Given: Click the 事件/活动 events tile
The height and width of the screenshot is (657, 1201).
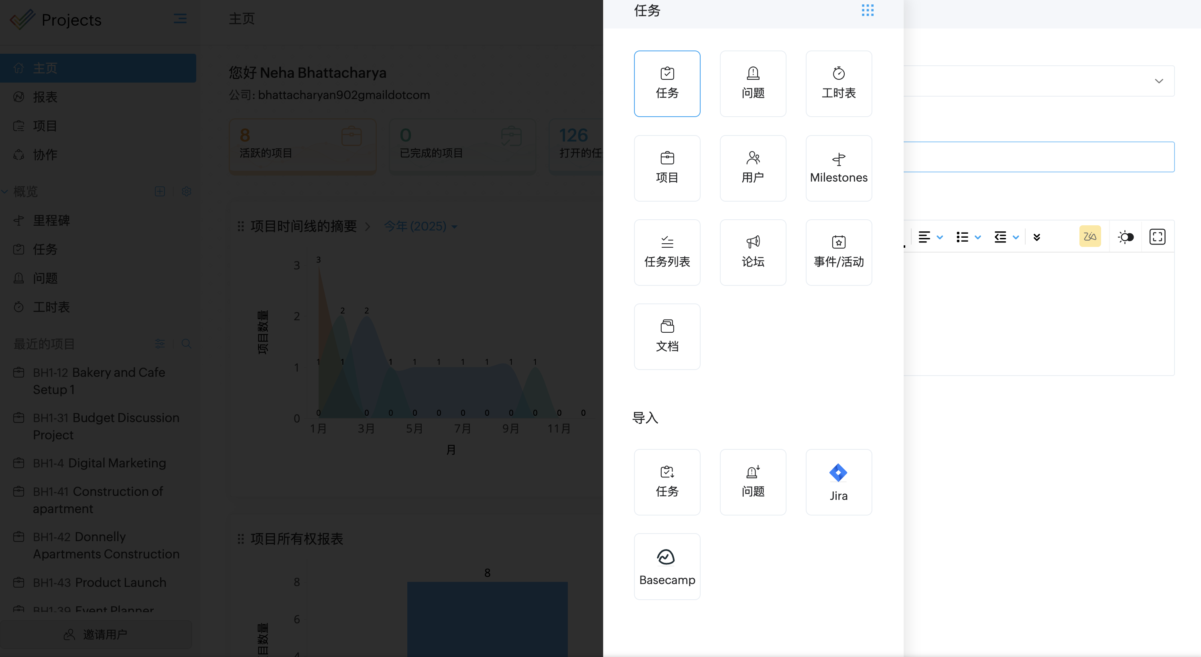Looking at the screenshot, I should coord(838,253).
